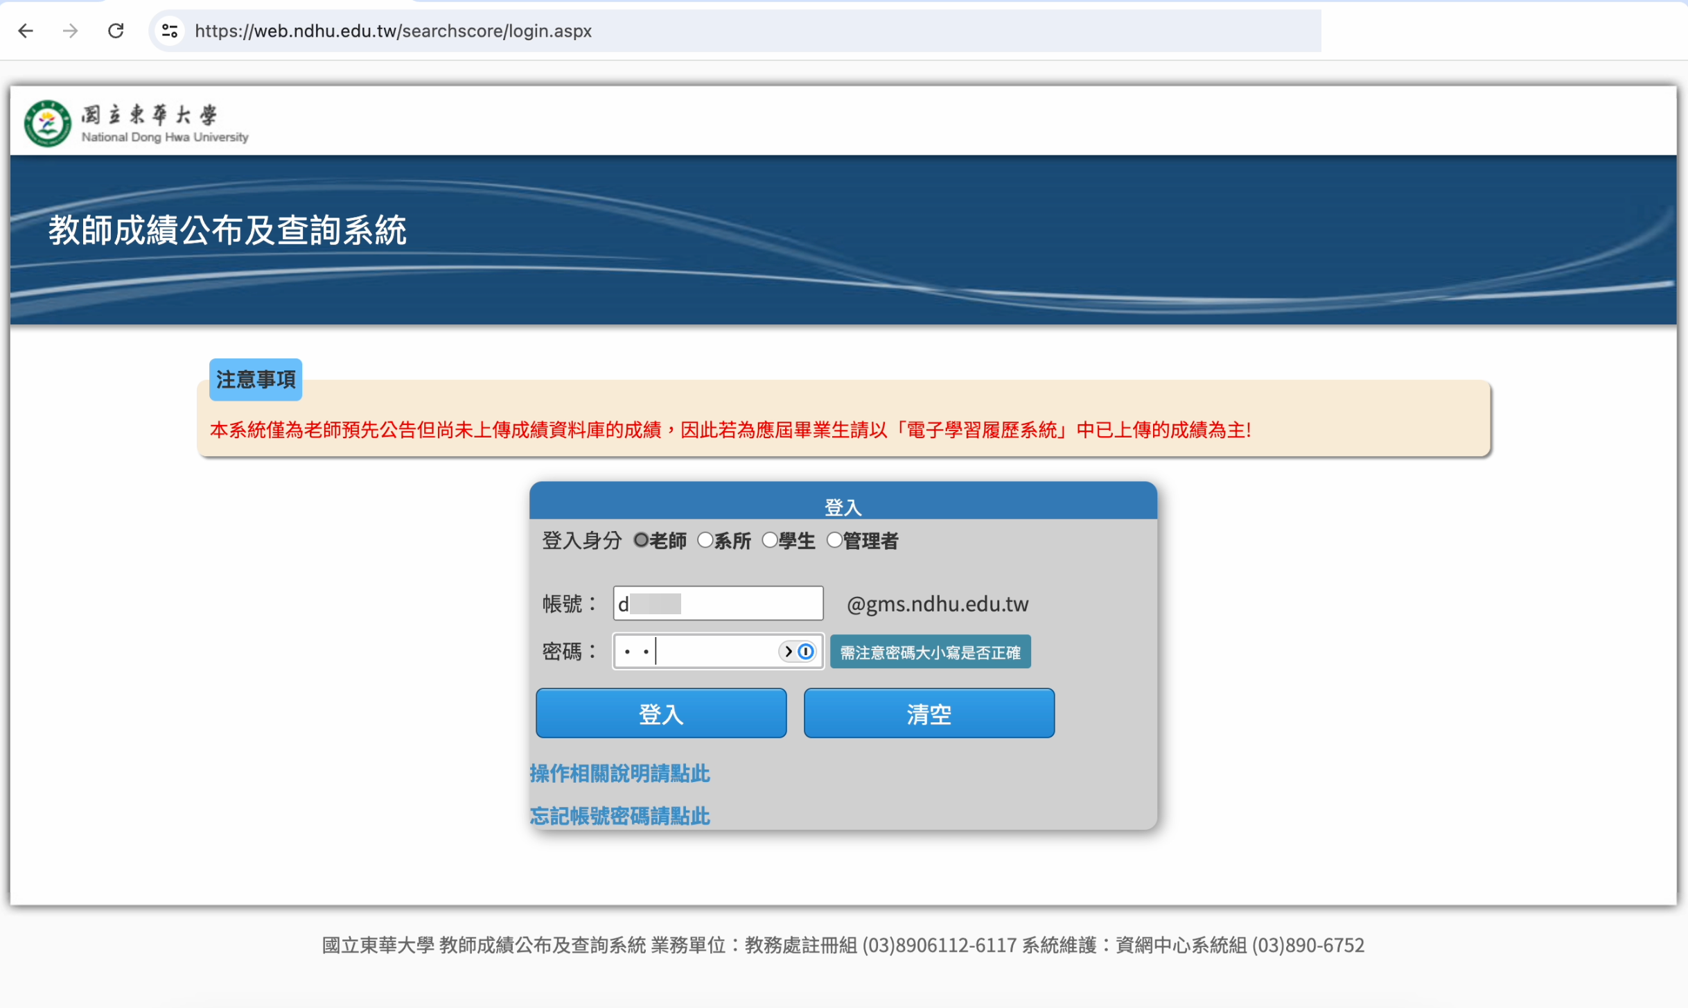
Task: Click the browser forward arrow
Action: click(x=70, y=31)
